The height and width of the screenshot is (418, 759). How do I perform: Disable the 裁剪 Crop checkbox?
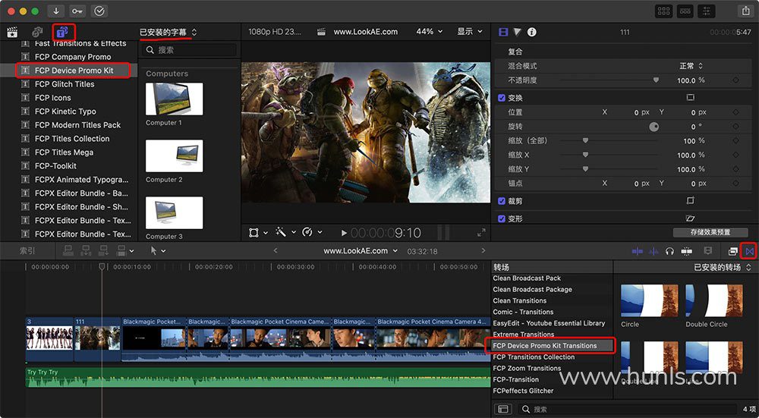click(x=502, y=201)
